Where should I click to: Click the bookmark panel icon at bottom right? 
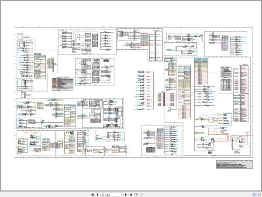click(259, 195)
